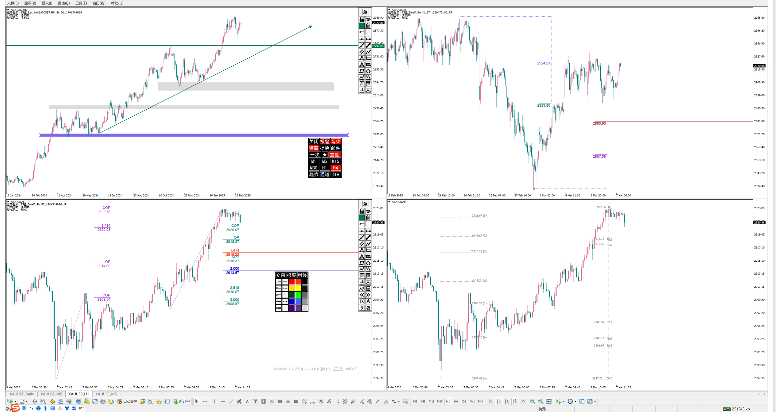Viewport: 776px width, 412px height.
Task: Select the text label A tool
Action: pyautogui.click(x=247, y=401)
